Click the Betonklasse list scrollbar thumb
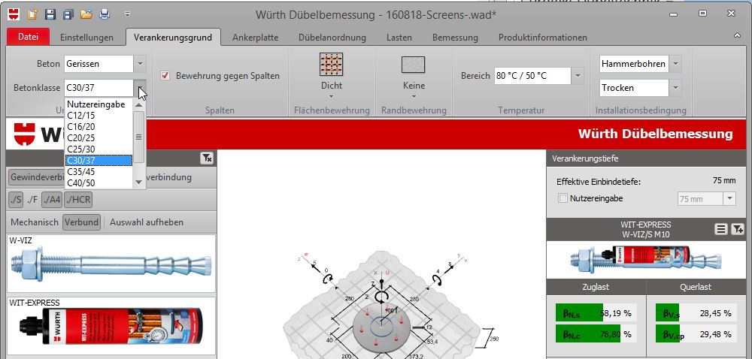 click(139, 137)
